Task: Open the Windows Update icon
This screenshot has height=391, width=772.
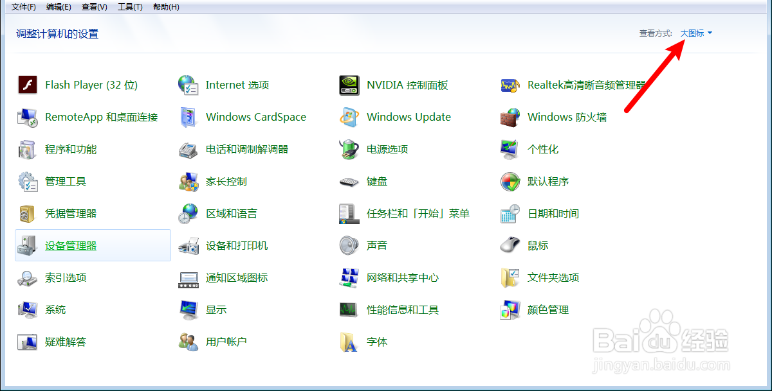Action: click(x=349, y=117)
